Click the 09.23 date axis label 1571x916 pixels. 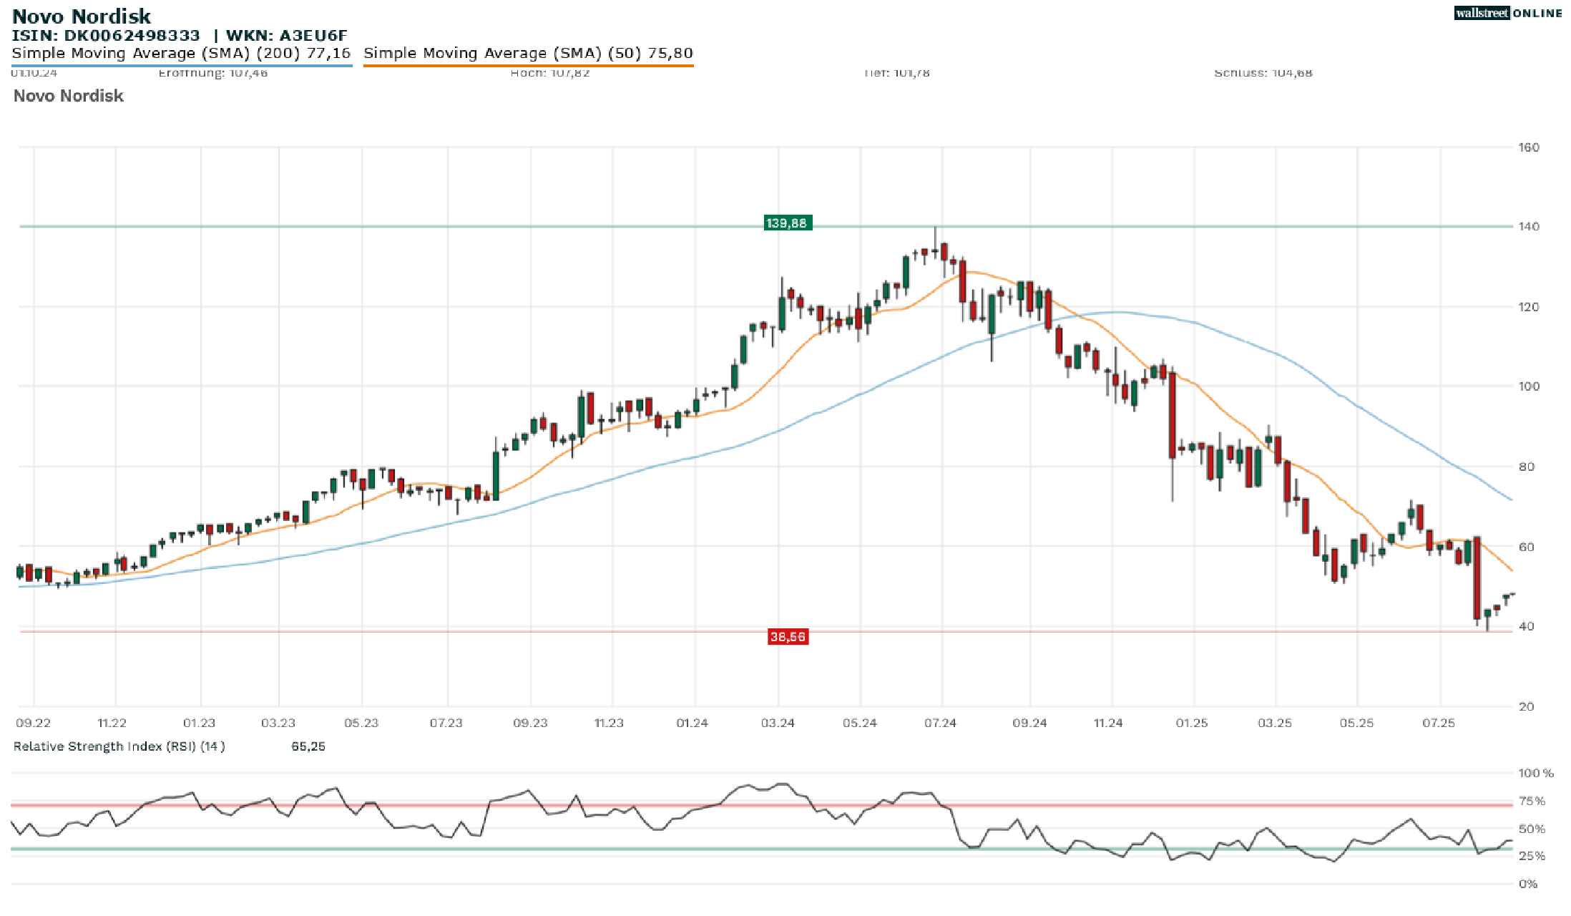coord(530,723)
